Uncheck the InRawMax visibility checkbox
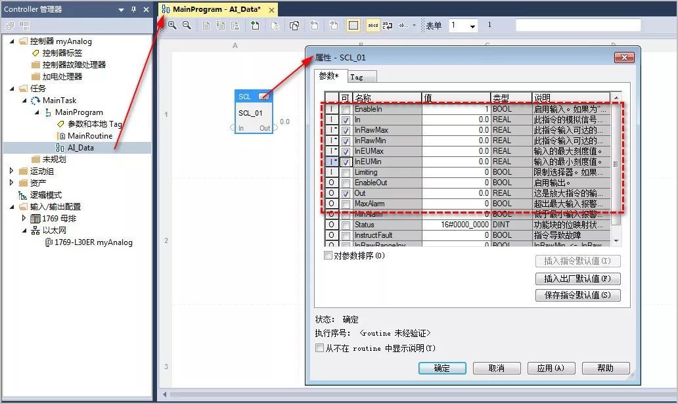Screen dimensions: 678x404 (x=346, y=131)
